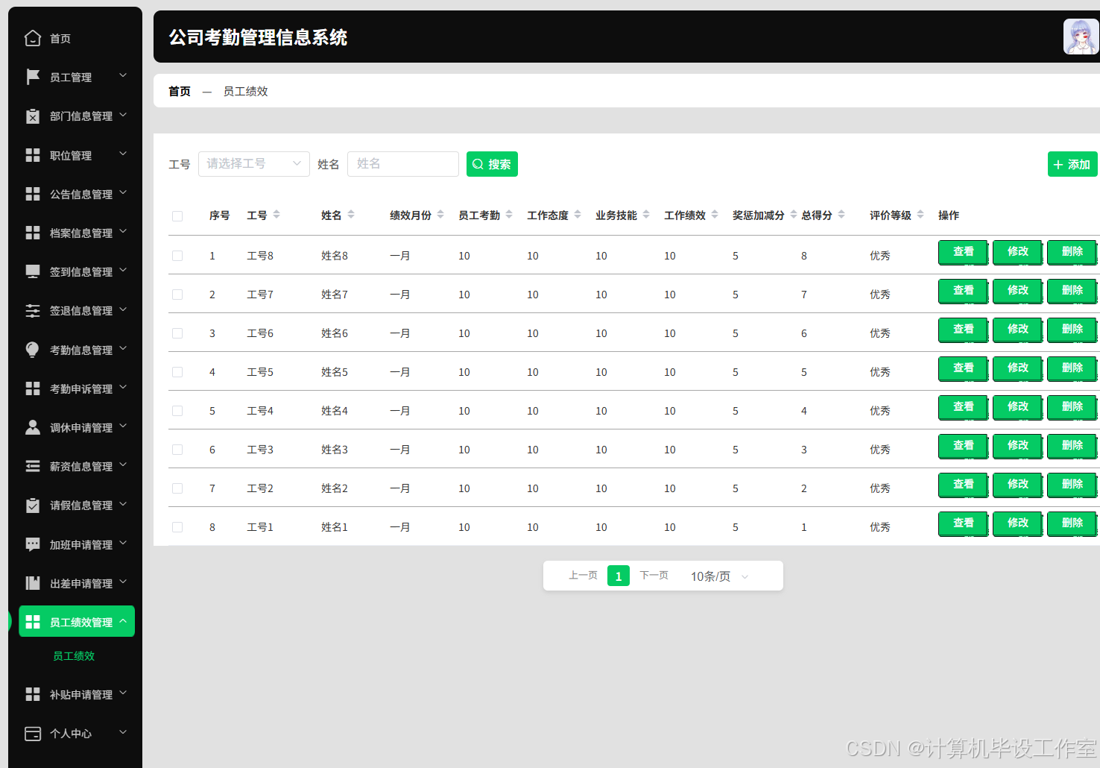
Task: Expand 员工管理 menu chevron
Action: tap(123, 76)
